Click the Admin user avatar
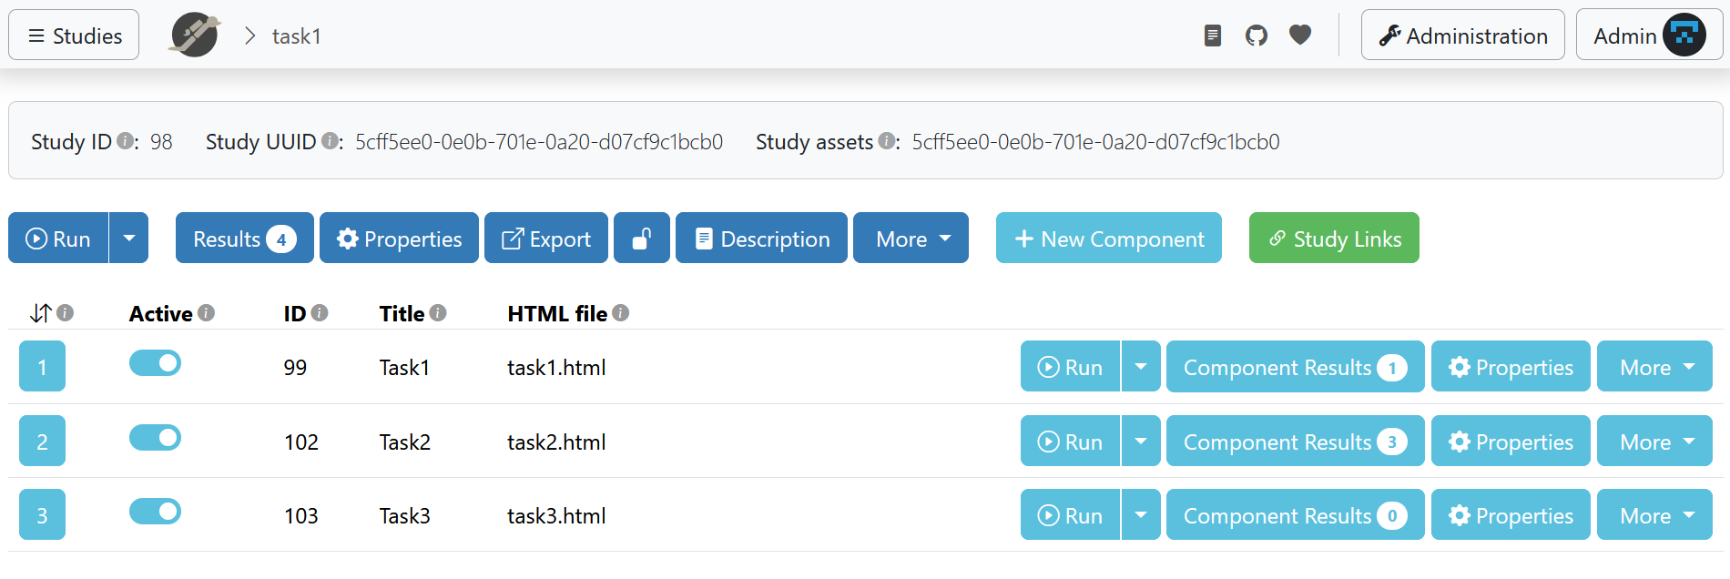 pos(1684,36)
